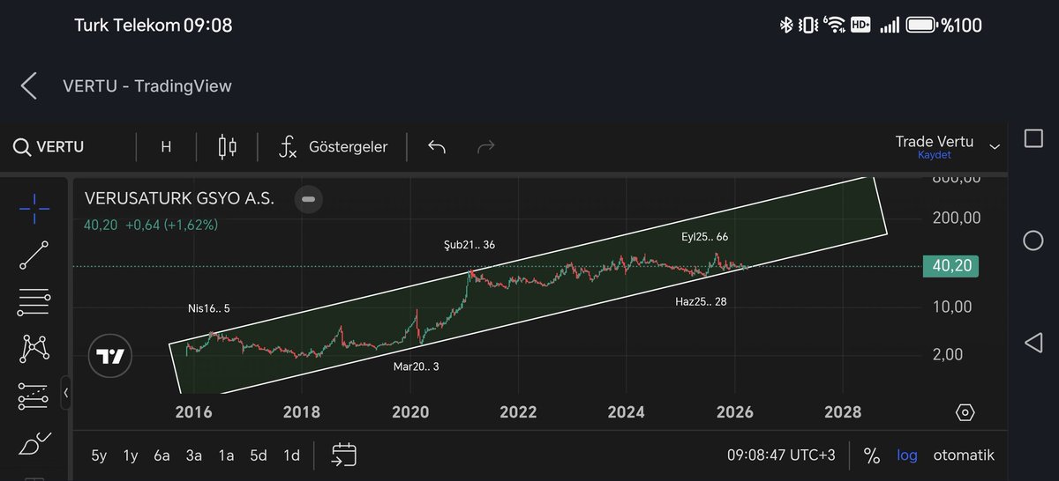Click the fx indicators icon
This screenshot has width=1059, height=481.
pos(288,147)
